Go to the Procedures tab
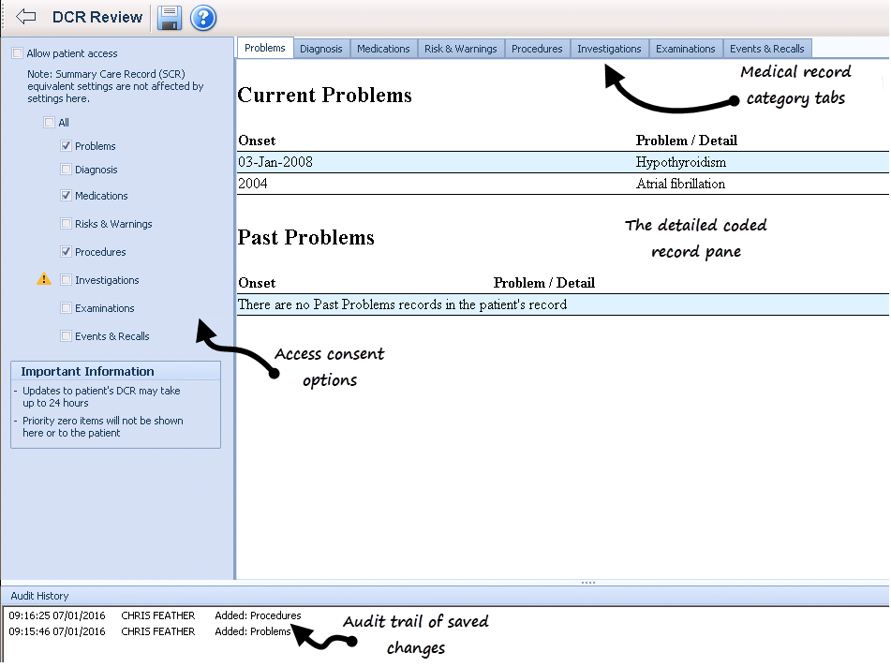 click(x=537, y=49)
